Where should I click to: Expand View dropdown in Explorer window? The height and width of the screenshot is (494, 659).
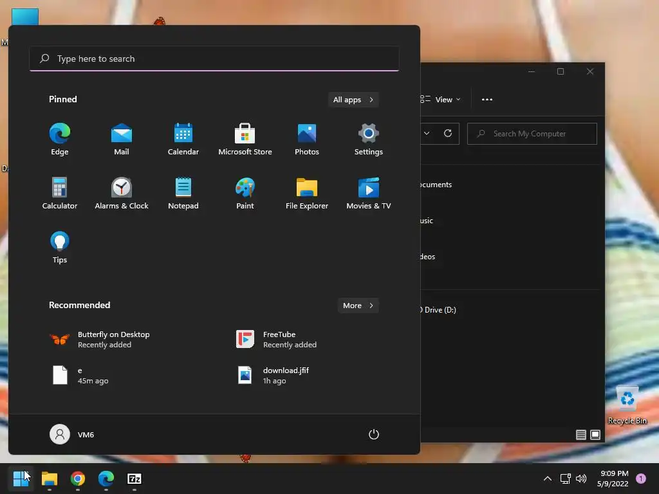(440, 100)
